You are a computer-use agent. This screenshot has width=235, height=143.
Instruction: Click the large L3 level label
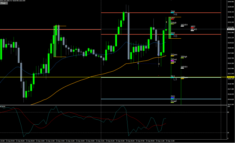click(x=175, y=79)
